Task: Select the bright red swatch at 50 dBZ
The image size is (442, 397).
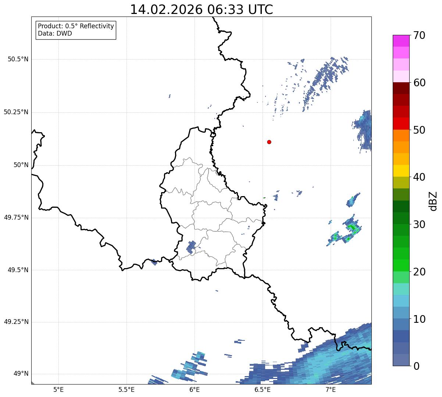Action: (401, 124)
